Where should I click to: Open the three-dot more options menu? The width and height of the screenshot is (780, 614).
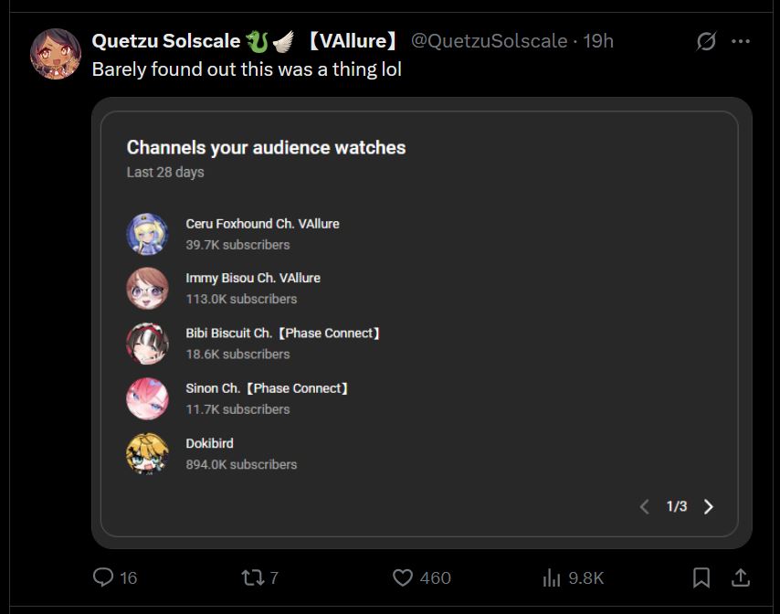point(741,41)
